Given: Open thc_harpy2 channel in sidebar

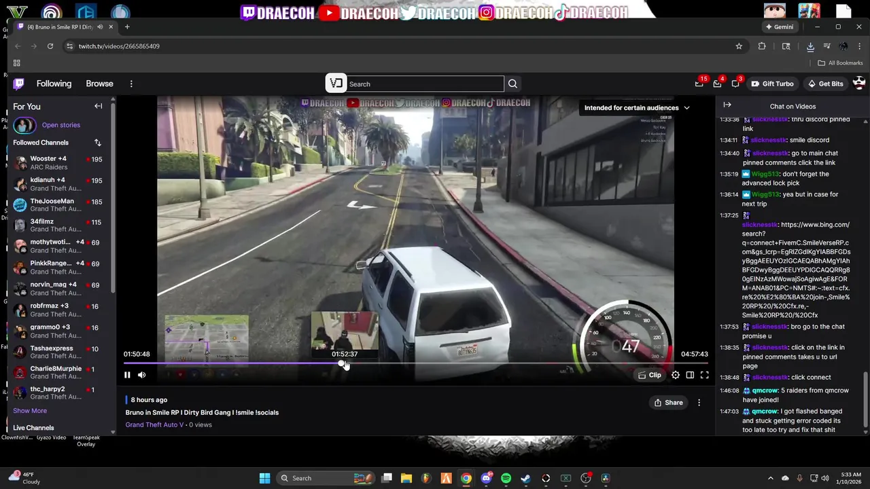Looking at the screenshot, I should click(57, 393).
